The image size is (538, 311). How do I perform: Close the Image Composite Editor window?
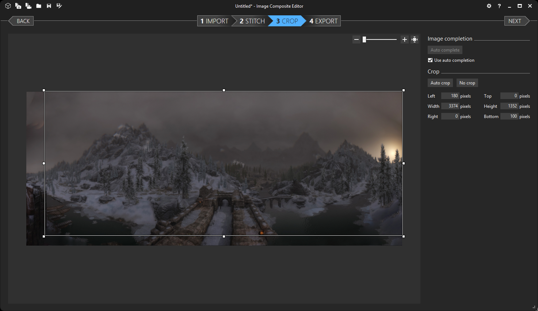pyautogui.click(x=530, y=6)
